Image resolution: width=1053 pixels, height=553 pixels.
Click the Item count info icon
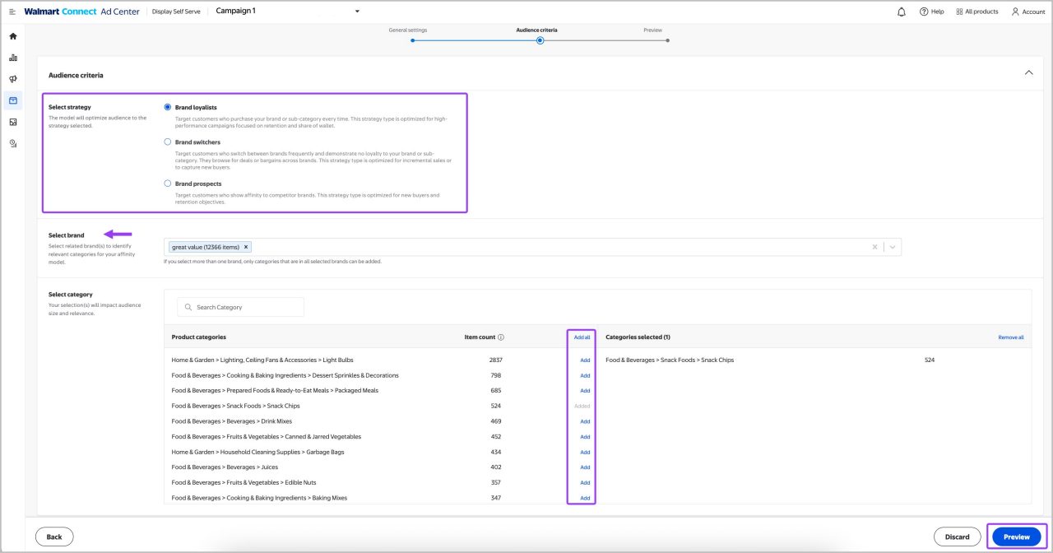[501, 337]
